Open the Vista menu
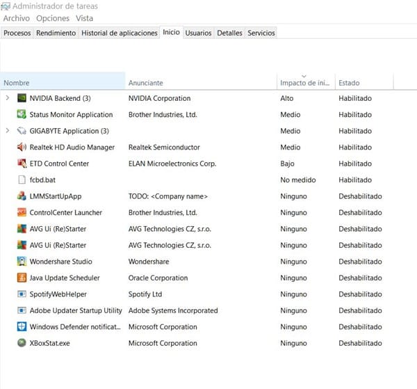The width and height of the screenshot is (417, 389). click(85, 18)
